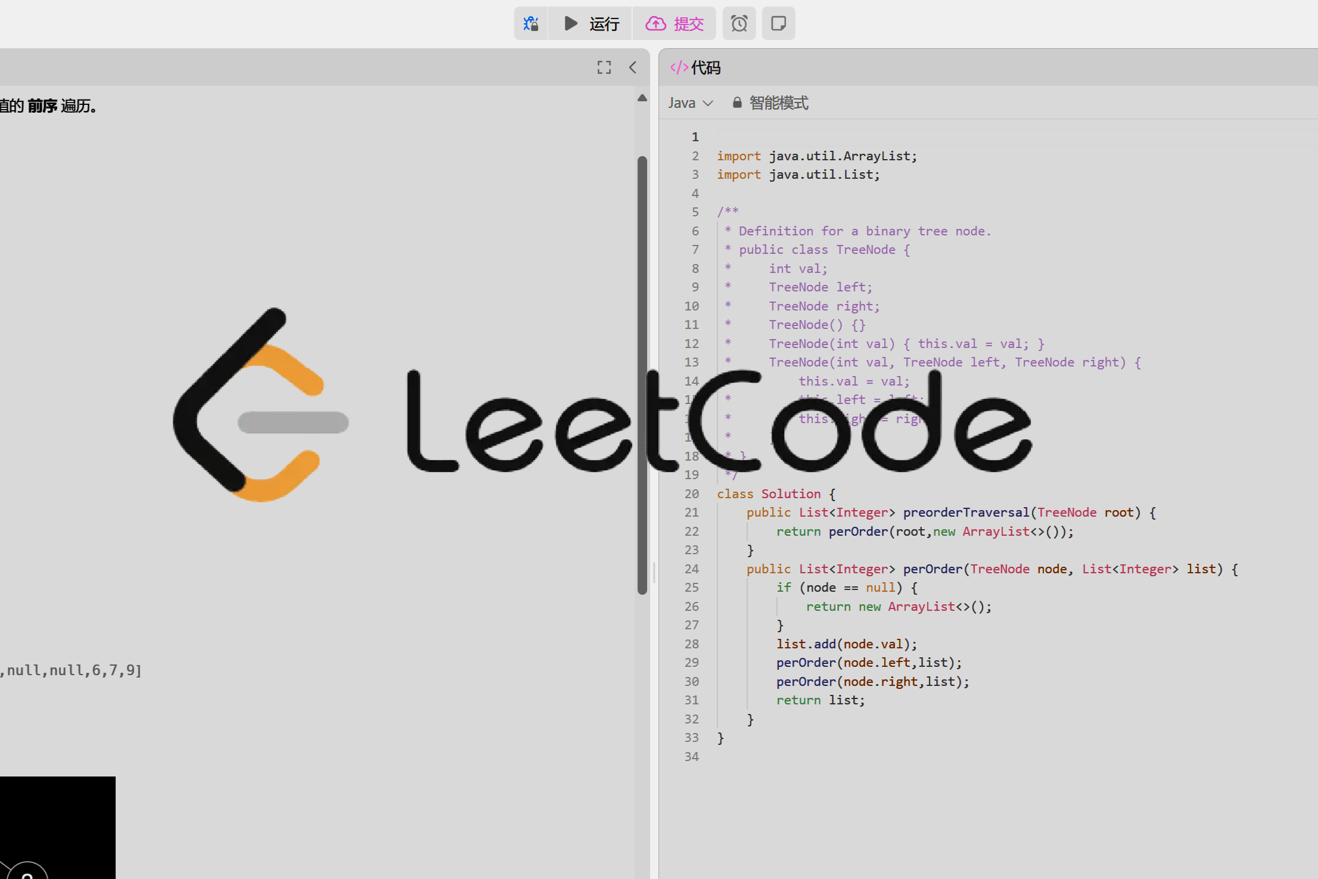Open the sticky notes icon

point(778,24)
